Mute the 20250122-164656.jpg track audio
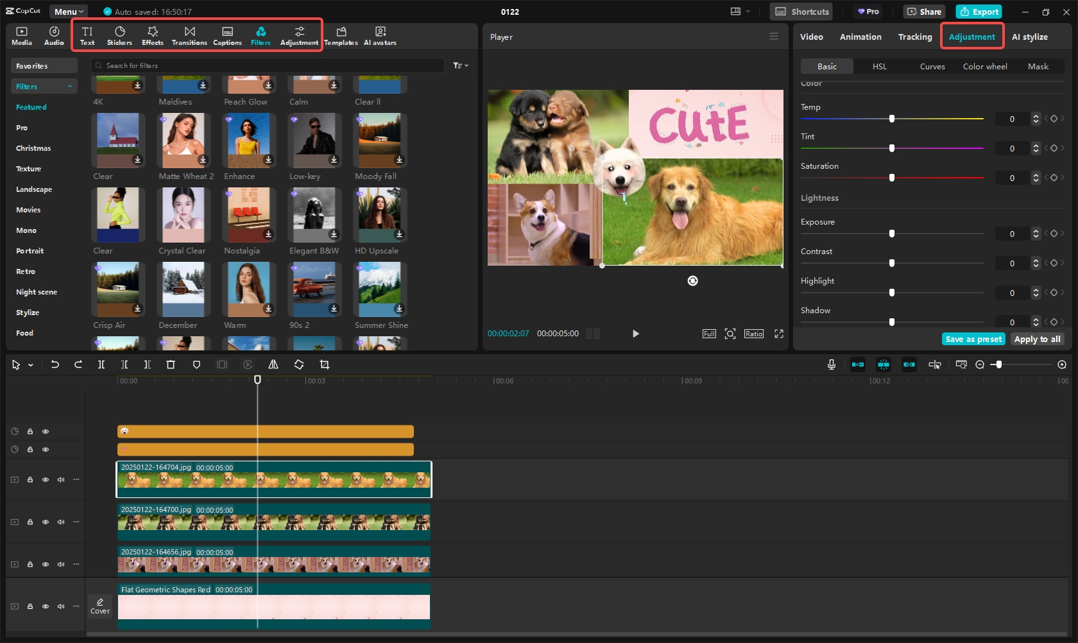Image resolution: width=1078 pixels, height=643 pixels. [61, 565]
